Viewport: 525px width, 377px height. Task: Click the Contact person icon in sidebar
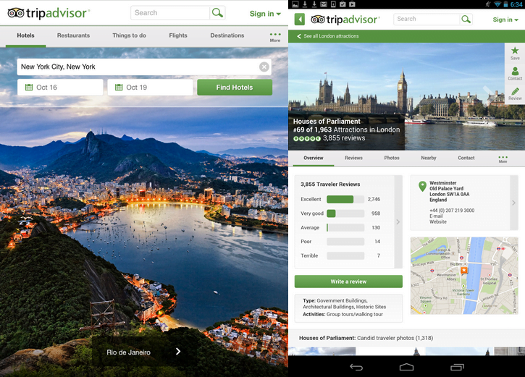click(515, 73)
